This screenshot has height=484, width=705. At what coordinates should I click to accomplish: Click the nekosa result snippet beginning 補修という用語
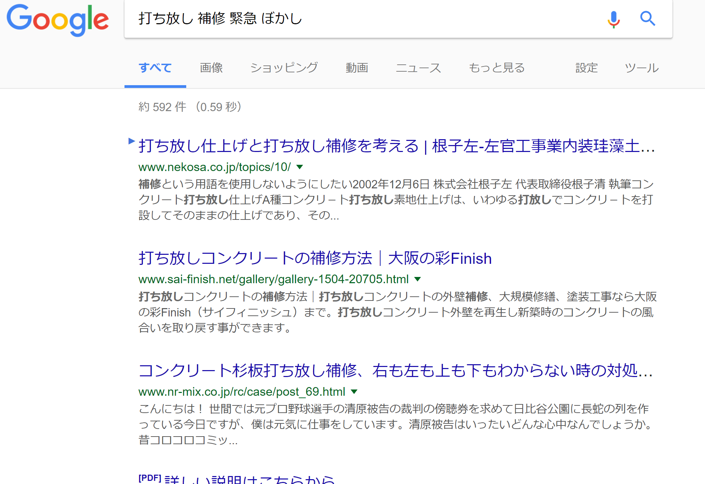[396, 200]
